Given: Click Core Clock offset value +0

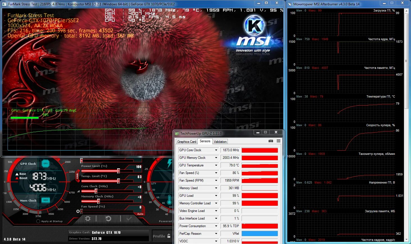Looking at the screenshot, I should 139,187.
